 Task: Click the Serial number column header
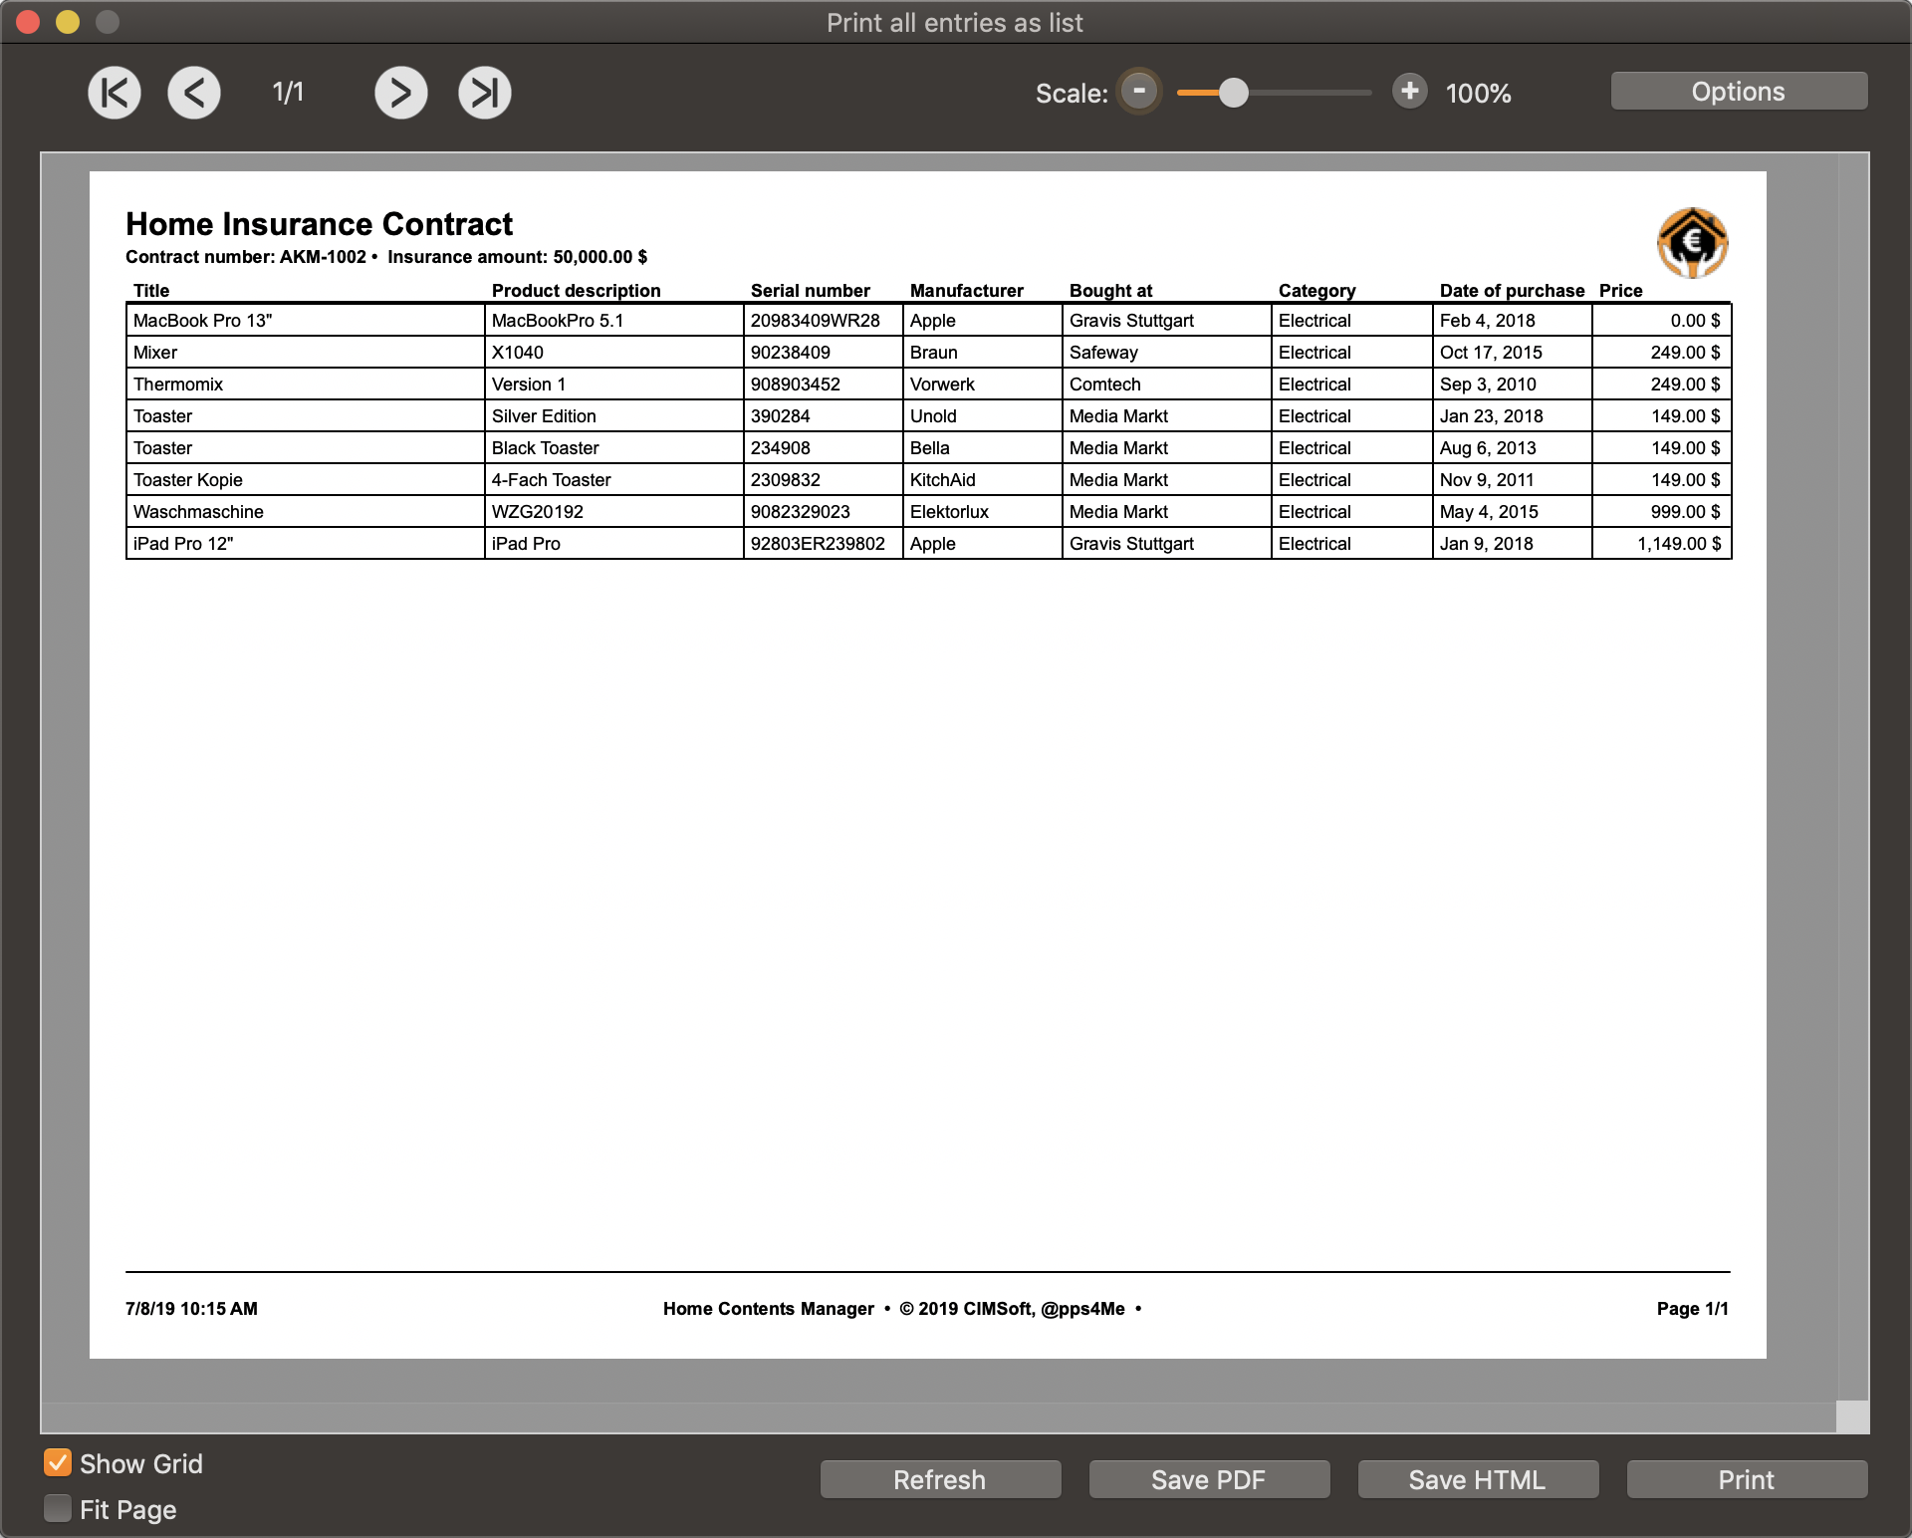click(x=810, y=291)
